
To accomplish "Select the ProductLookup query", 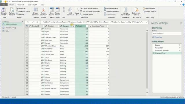I will [11, 25].
